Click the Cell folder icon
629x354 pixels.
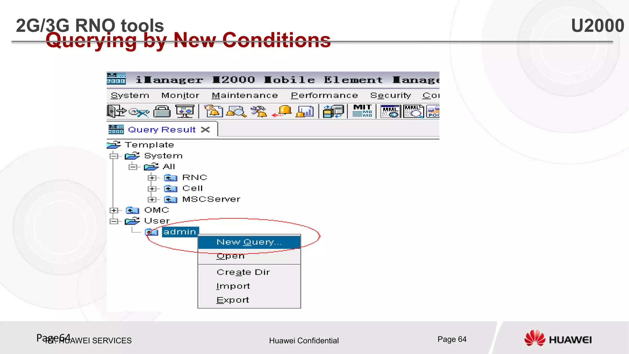pos(171,188)
